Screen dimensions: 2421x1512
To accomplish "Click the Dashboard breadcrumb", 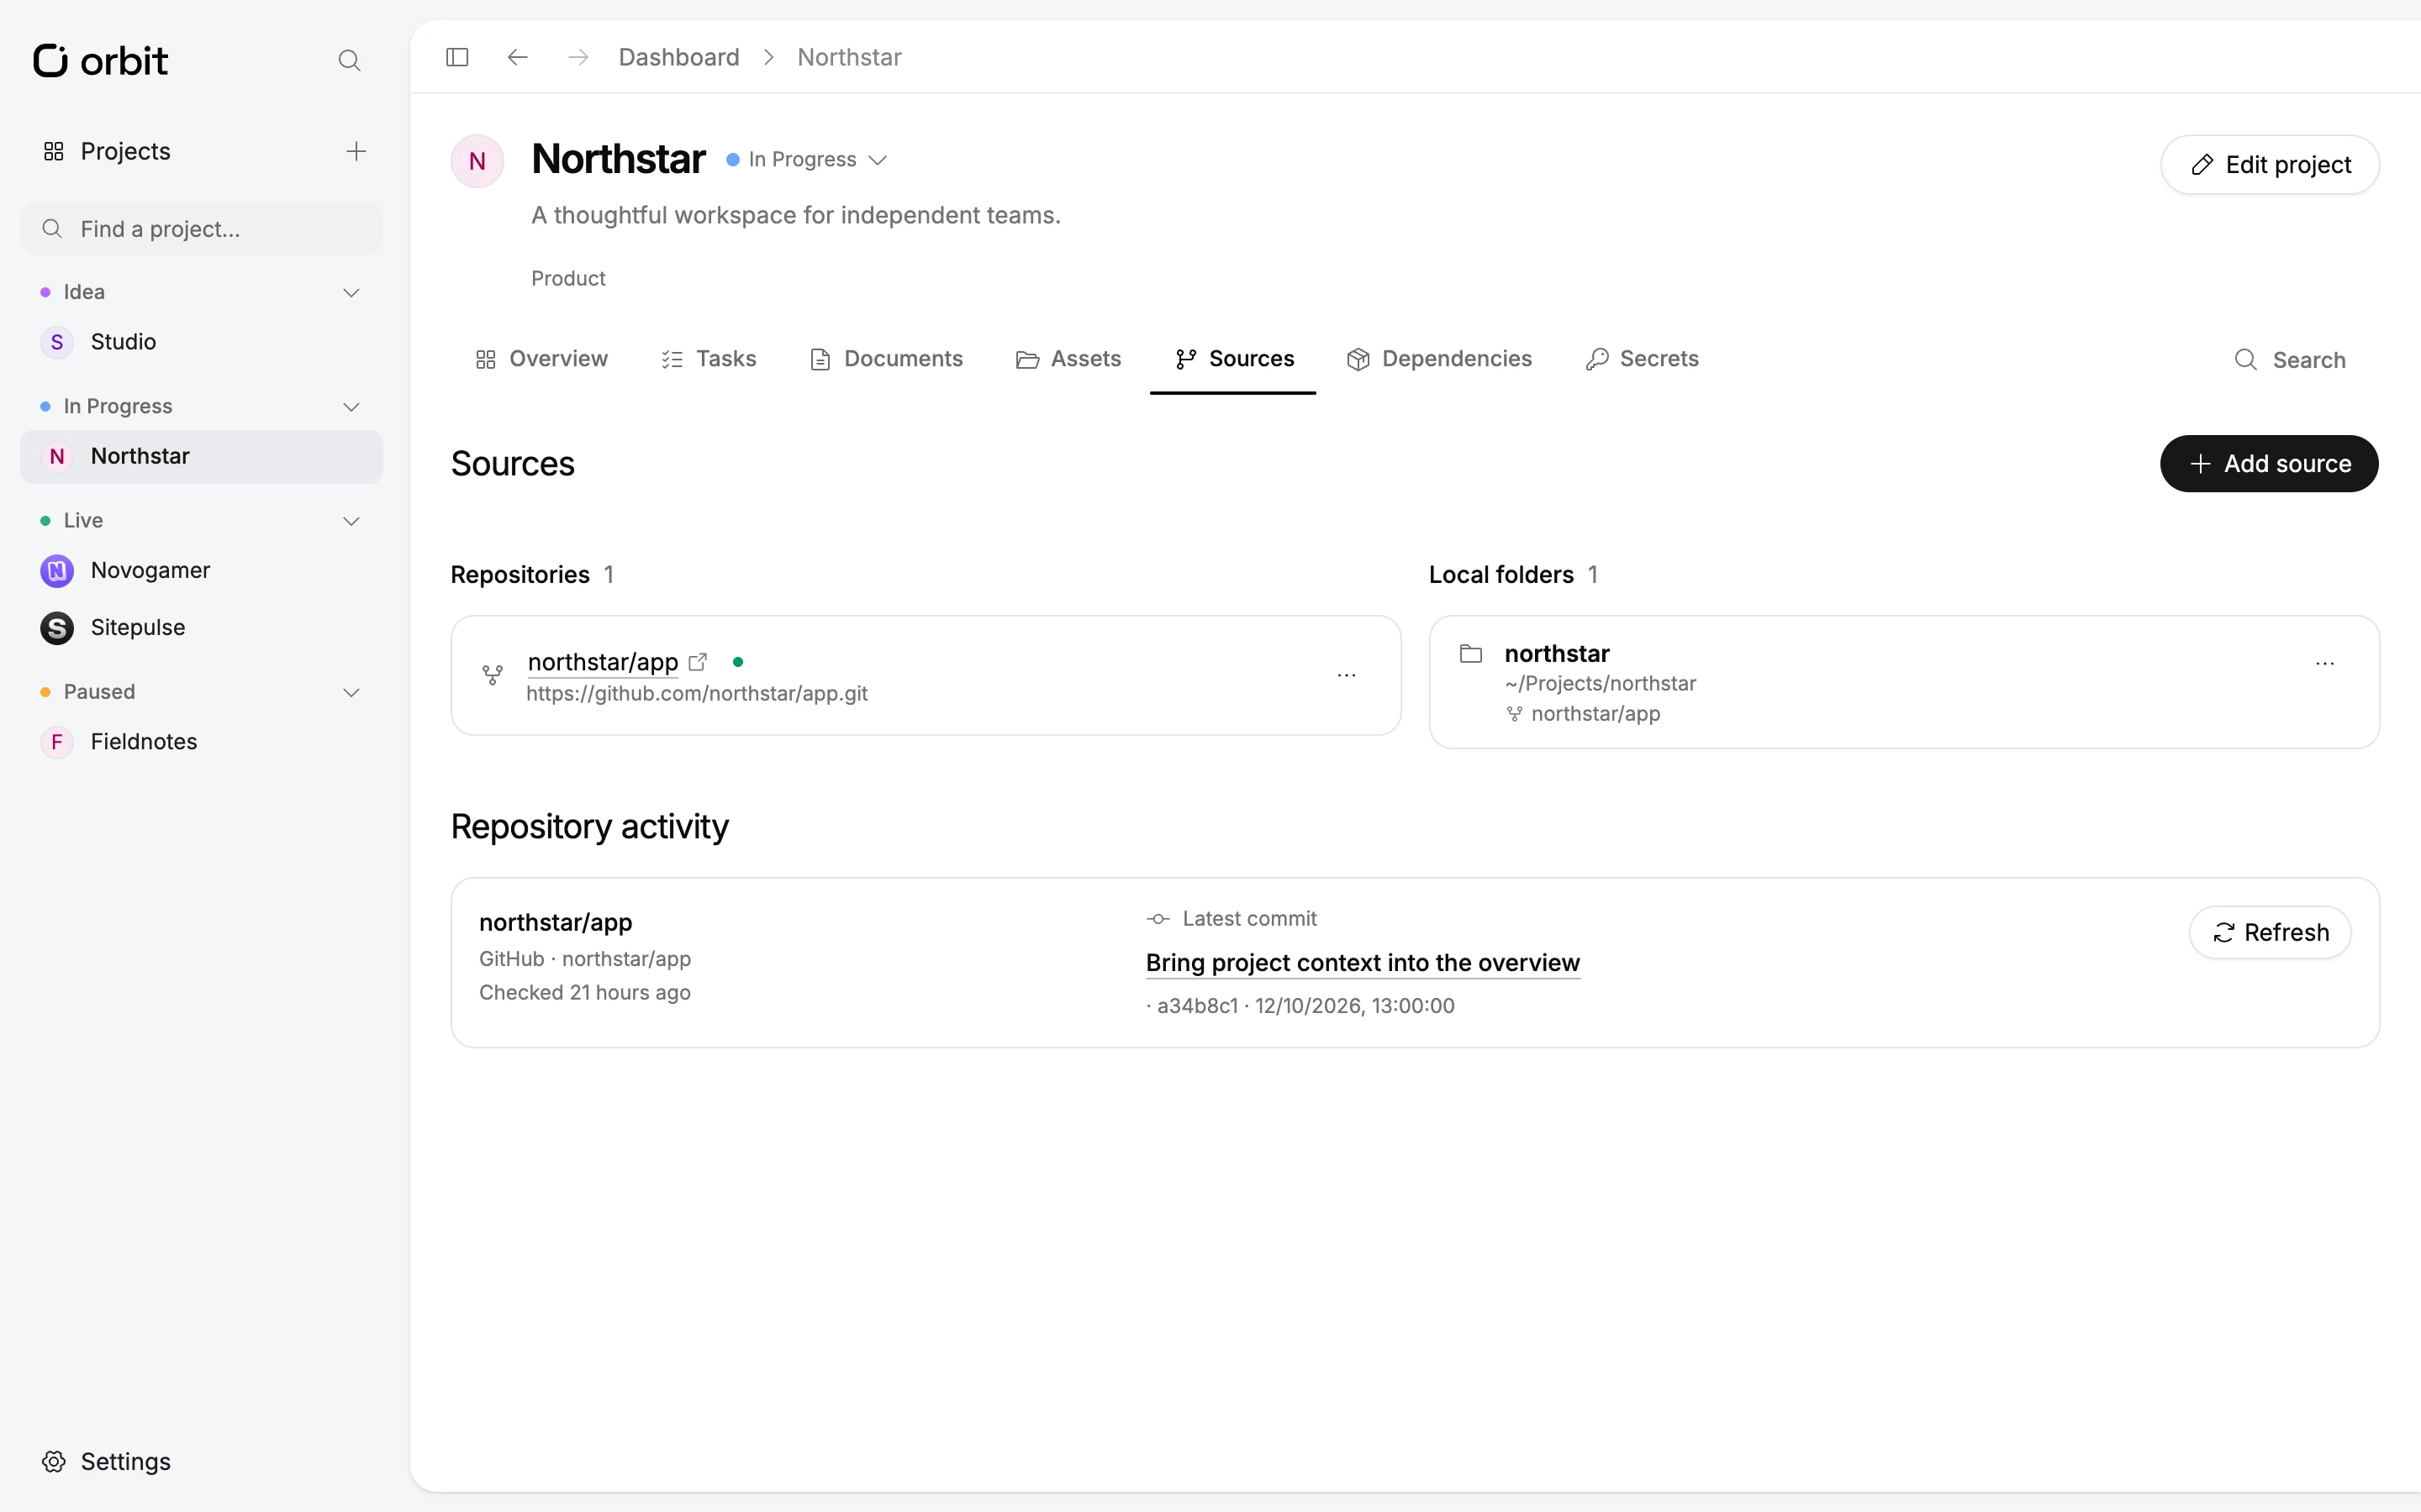I will click(x=679, y=57).
